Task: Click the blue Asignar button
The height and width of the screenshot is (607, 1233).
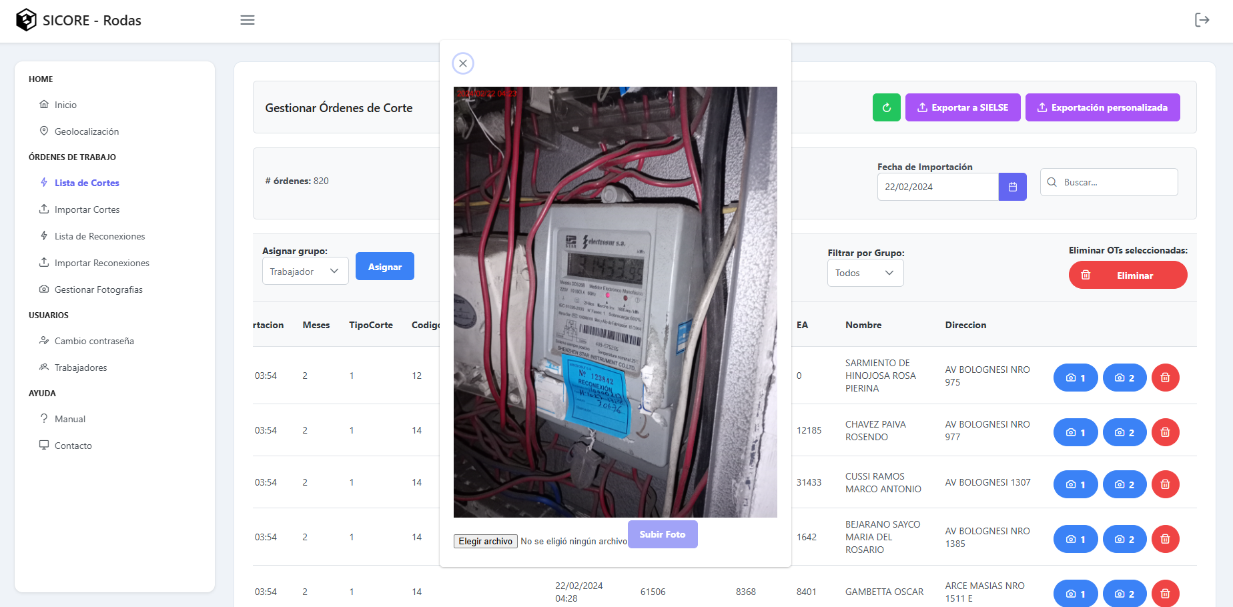Action: point(384,267)
